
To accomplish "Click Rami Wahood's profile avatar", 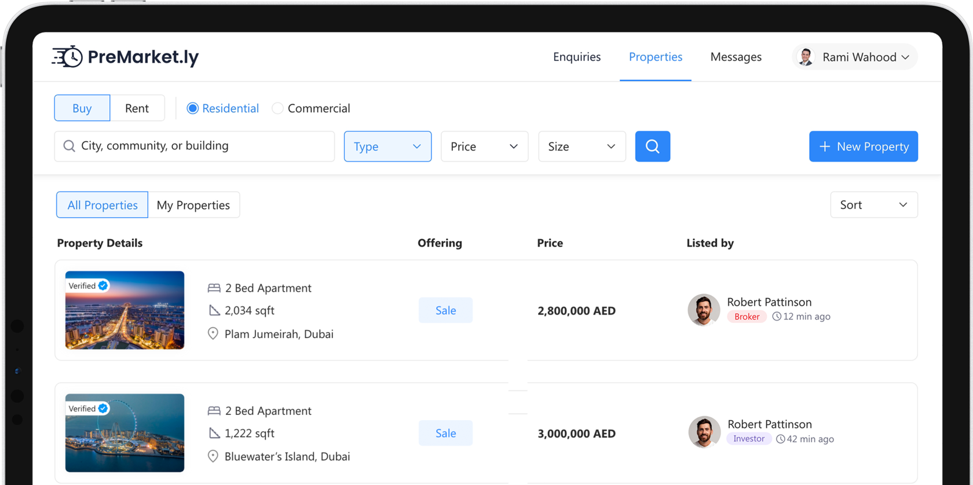I will click(806, 57).
